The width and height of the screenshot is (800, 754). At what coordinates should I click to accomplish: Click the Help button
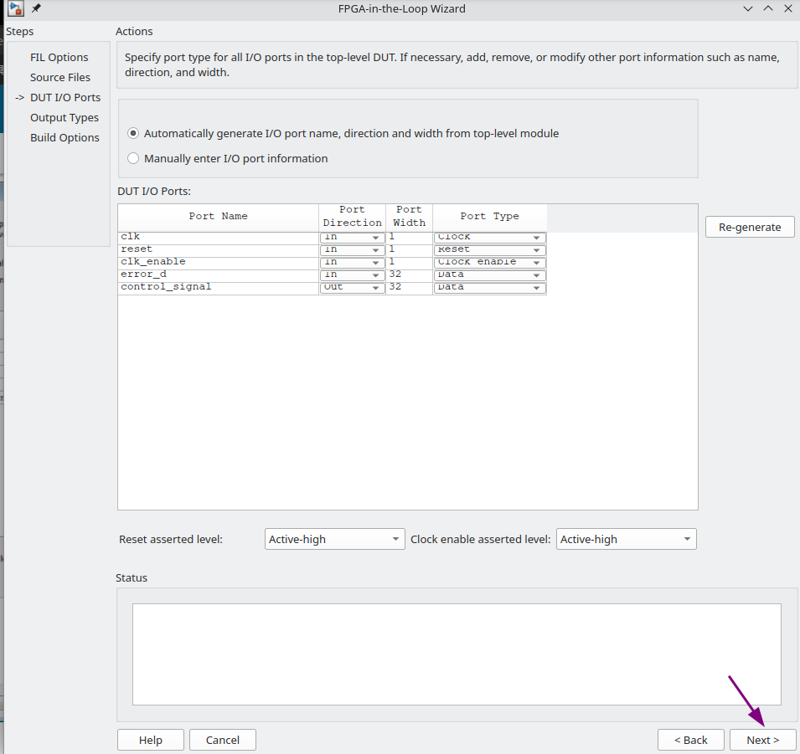pyautogui.click(x=151, y=740)
